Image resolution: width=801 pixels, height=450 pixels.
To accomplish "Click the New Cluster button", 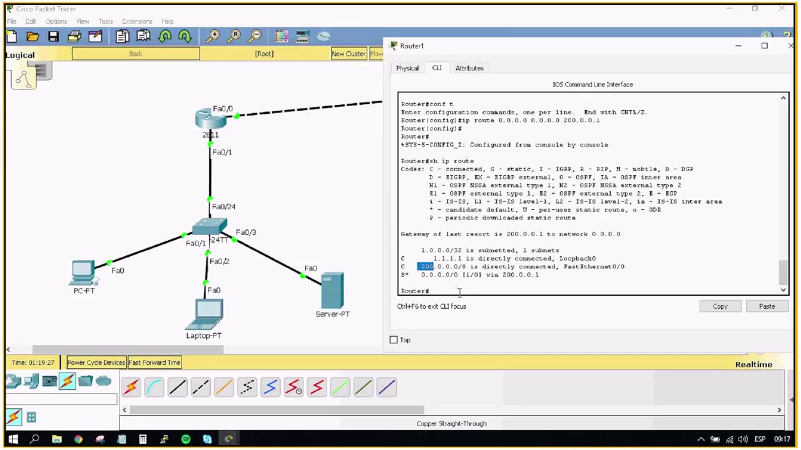I will tap(349, 54).
